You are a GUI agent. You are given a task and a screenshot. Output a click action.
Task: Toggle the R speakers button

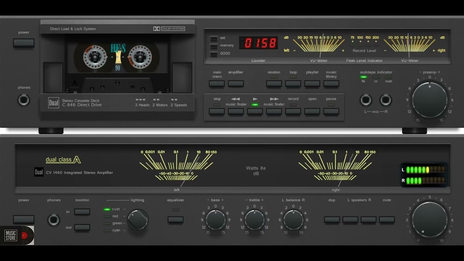pyautogui.click(x=369, y=220)
